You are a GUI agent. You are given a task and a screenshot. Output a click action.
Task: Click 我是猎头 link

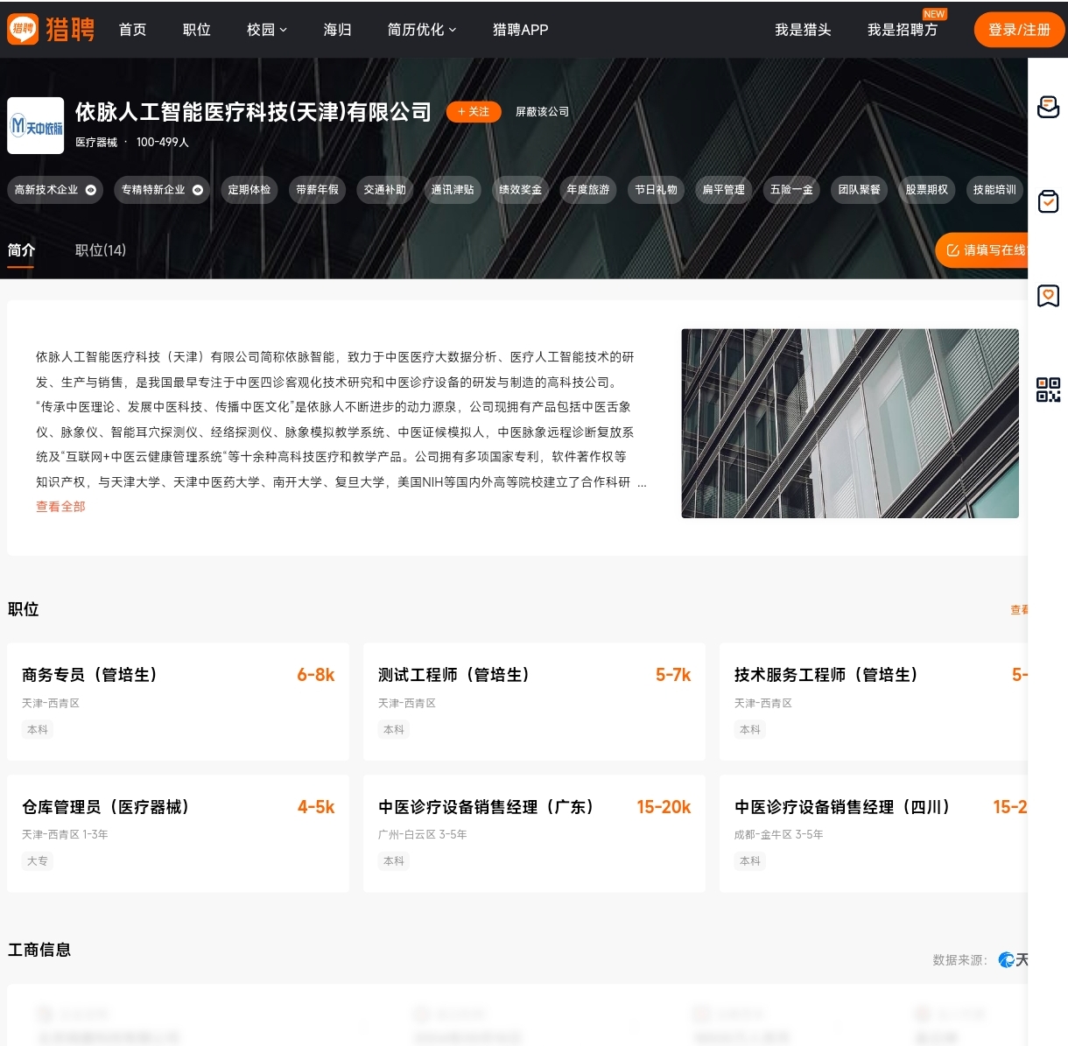coord(803,30)
